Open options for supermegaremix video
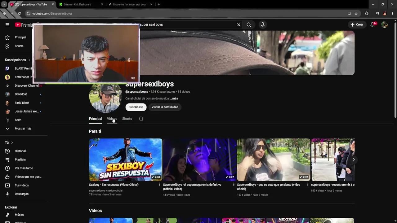 pos(234,185)
